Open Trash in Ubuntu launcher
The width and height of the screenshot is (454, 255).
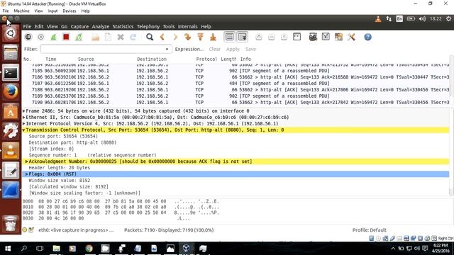(11, 223)
